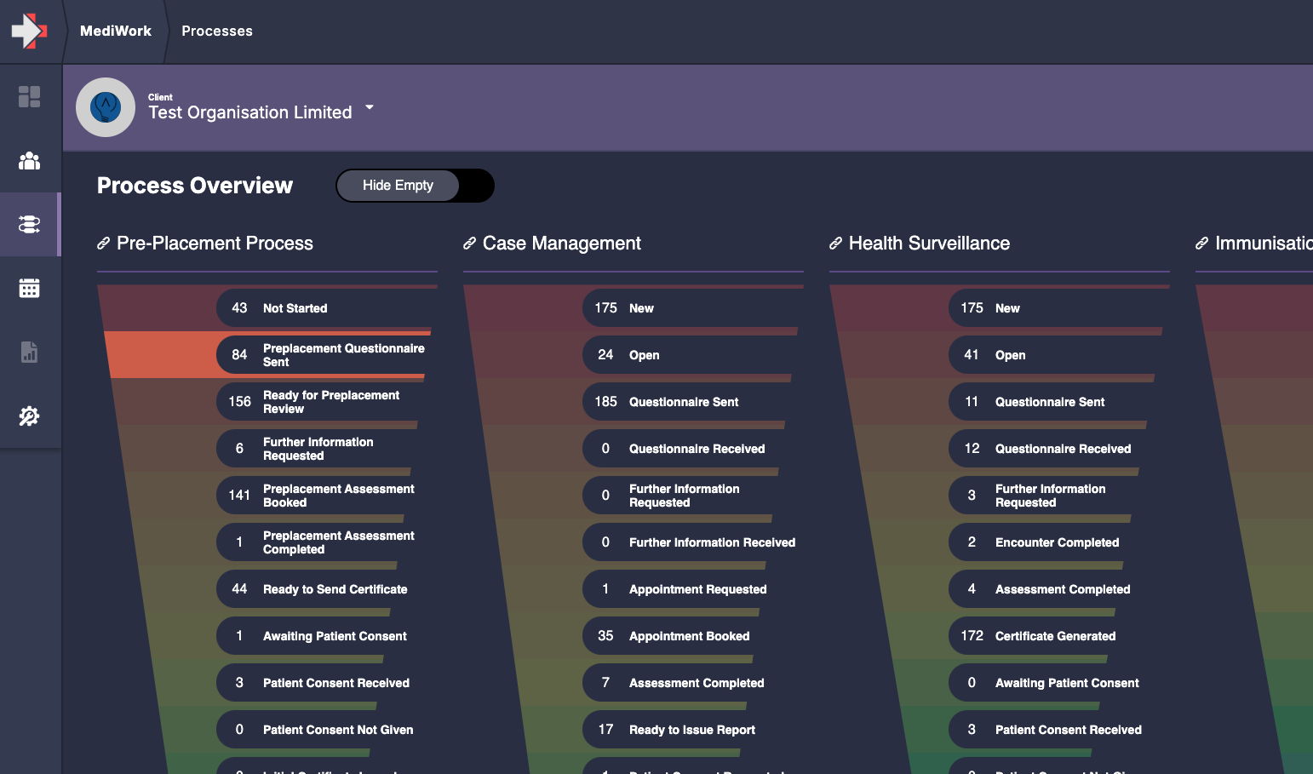Open settings via the wrench icon
The image size is (1313, 774).
(x=30, y=416)
